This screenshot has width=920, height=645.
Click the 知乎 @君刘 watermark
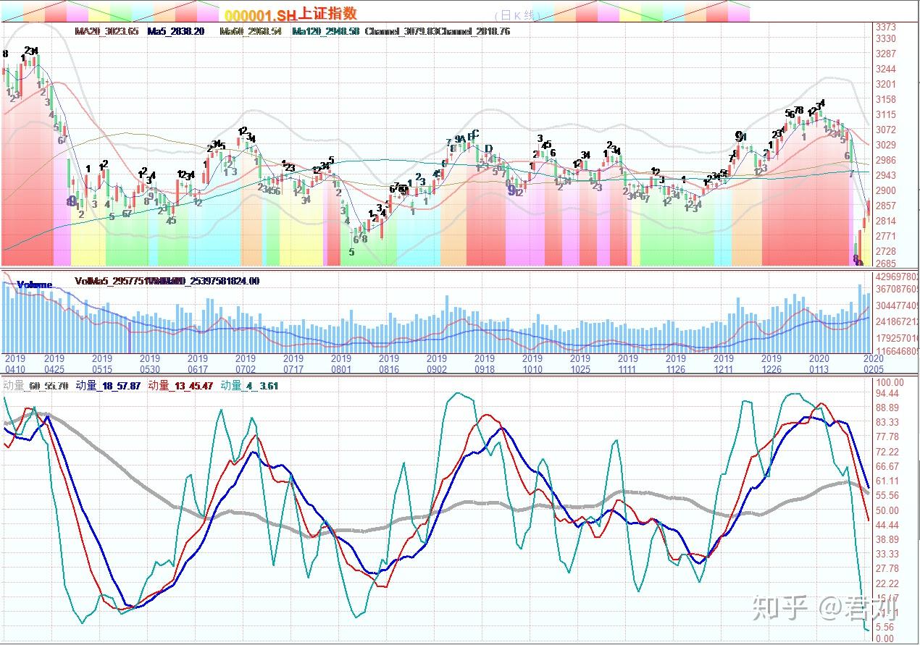click(825, 607)
